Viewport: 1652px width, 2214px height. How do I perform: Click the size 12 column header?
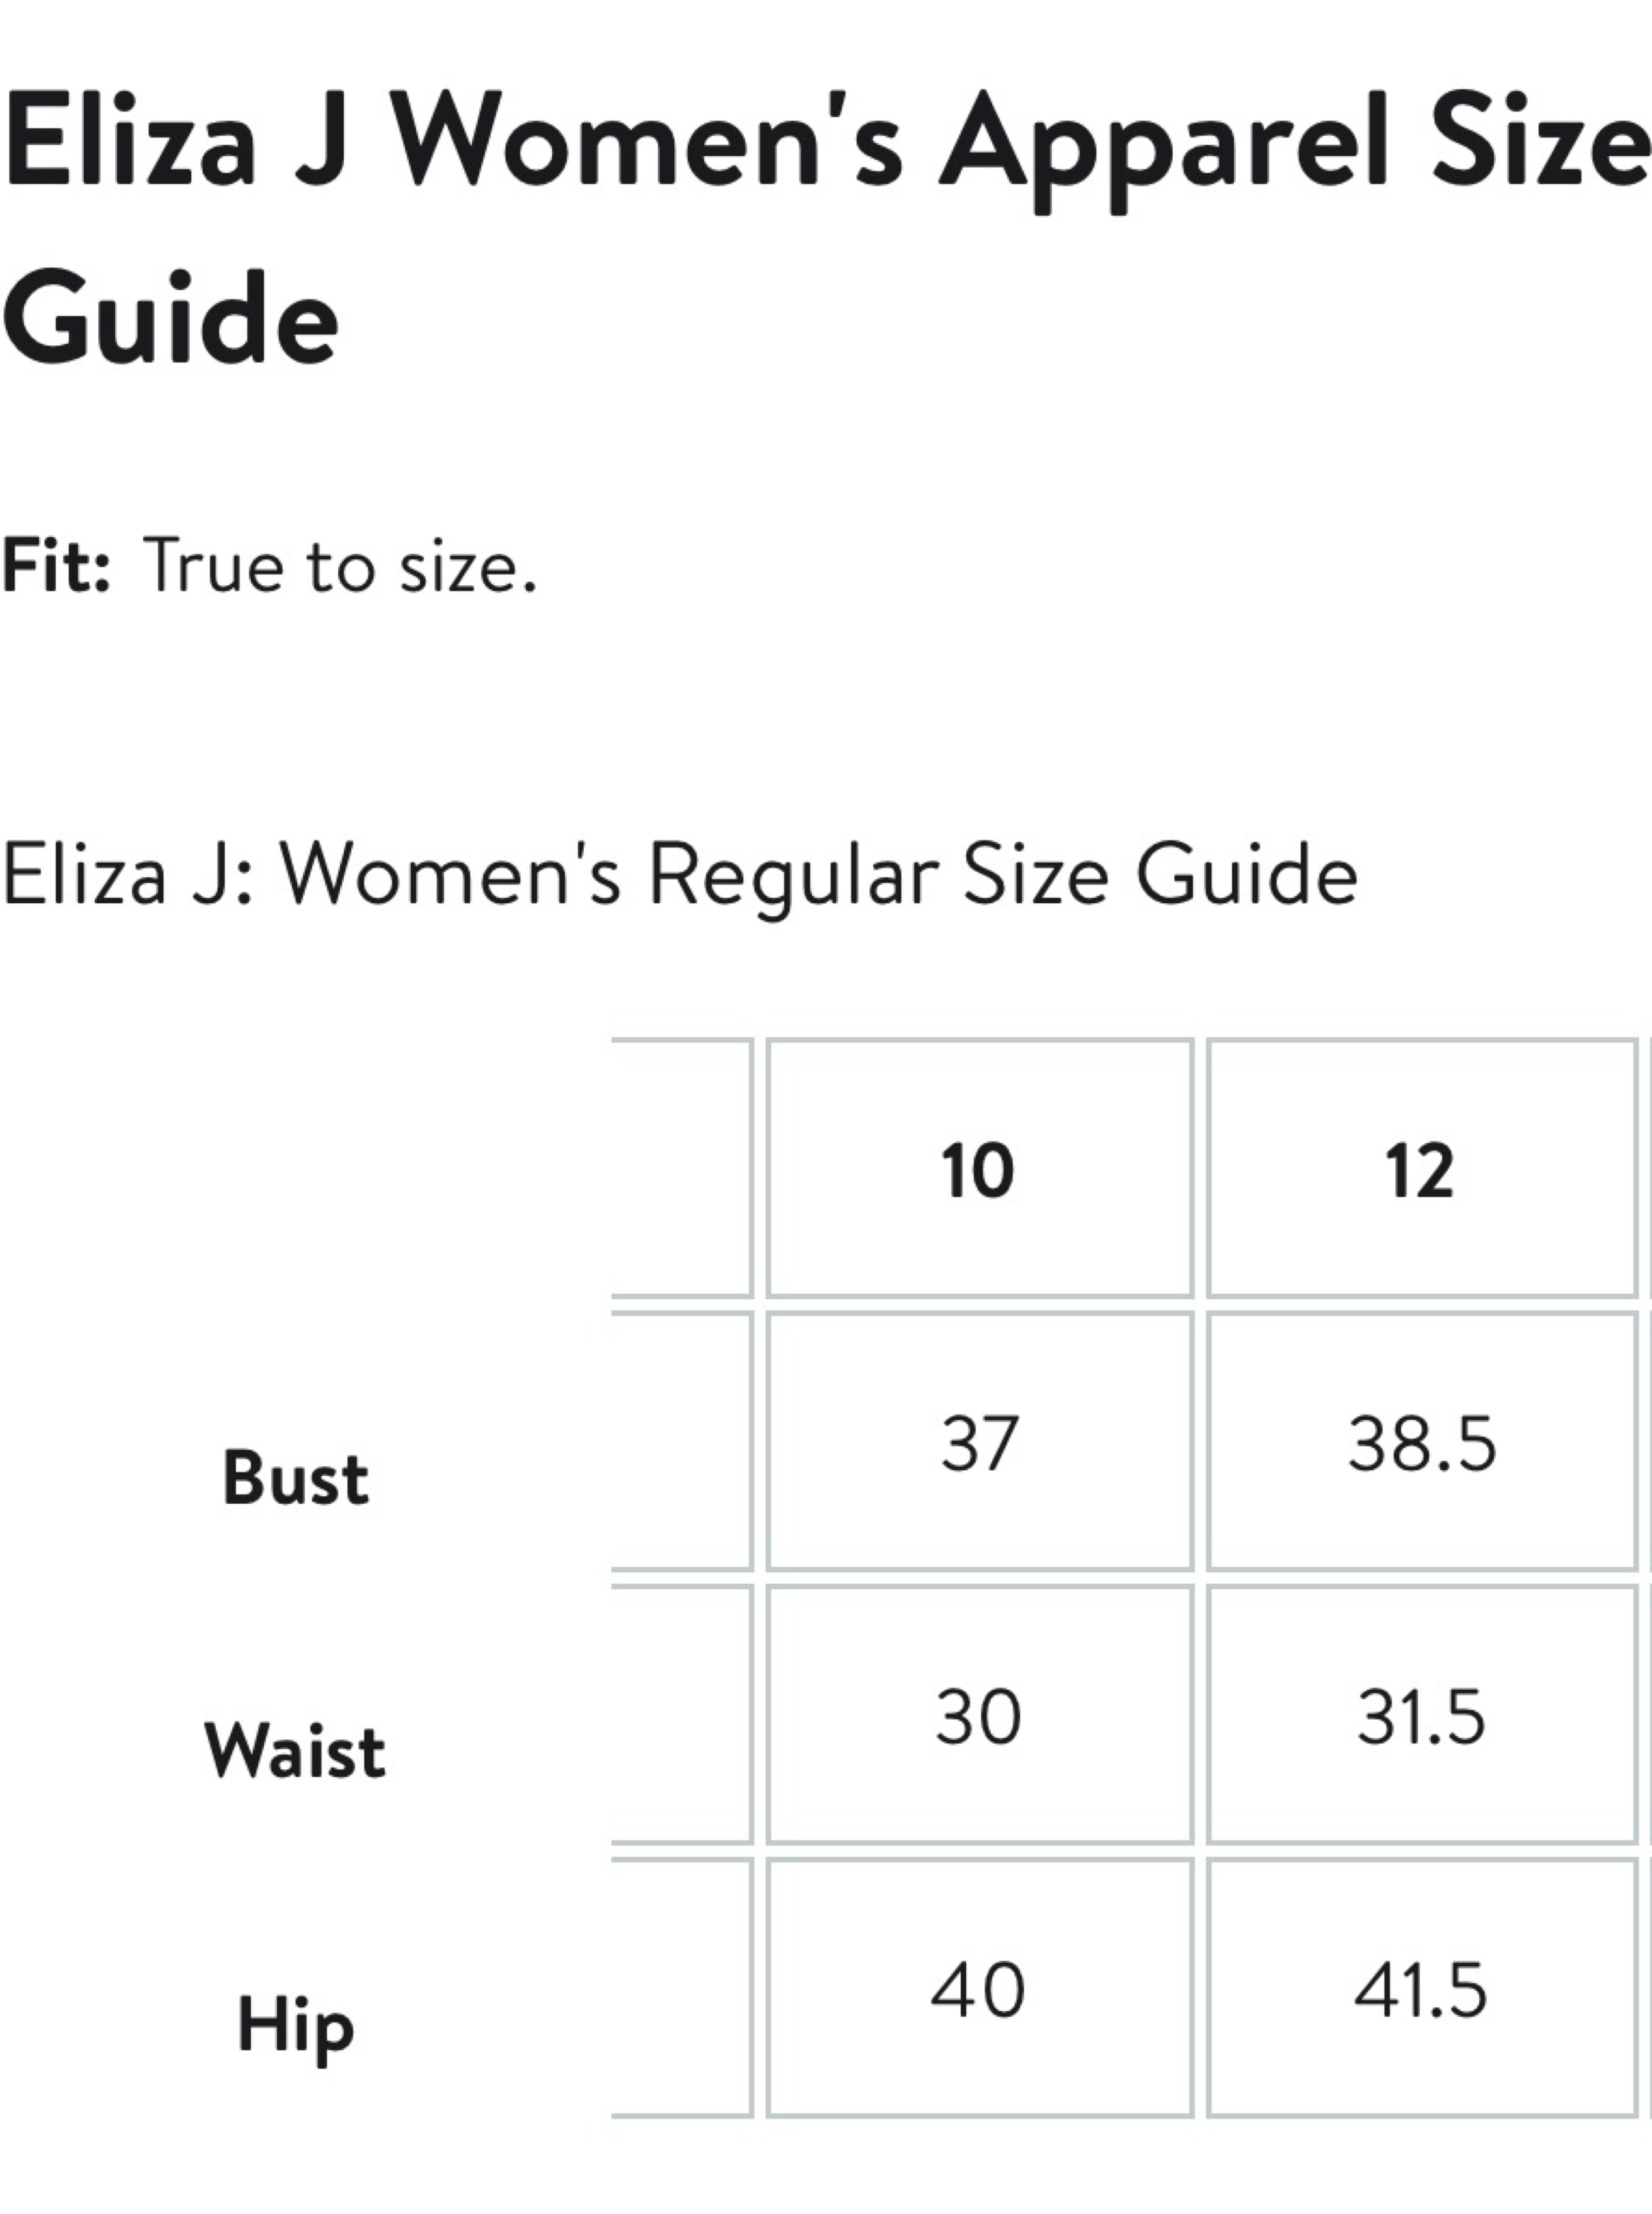click(1421, 1168)
